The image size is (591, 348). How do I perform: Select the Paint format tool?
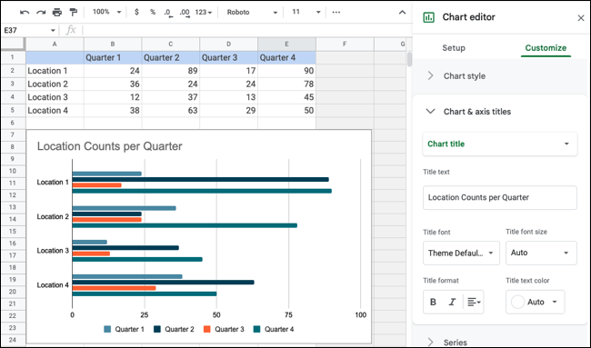click(74, 13)
